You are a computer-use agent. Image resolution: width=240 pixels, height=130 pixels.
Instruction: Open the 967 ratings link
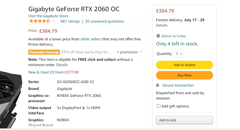(70, 21)
